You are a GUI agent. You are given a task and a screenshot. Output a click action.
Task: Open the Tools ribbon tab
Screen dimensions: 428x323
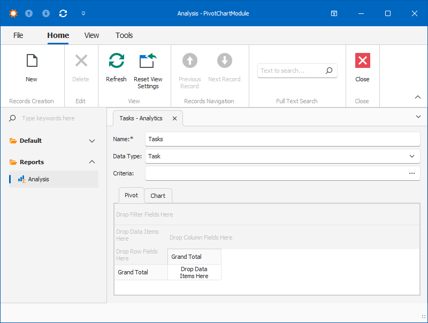coord(124,35)
